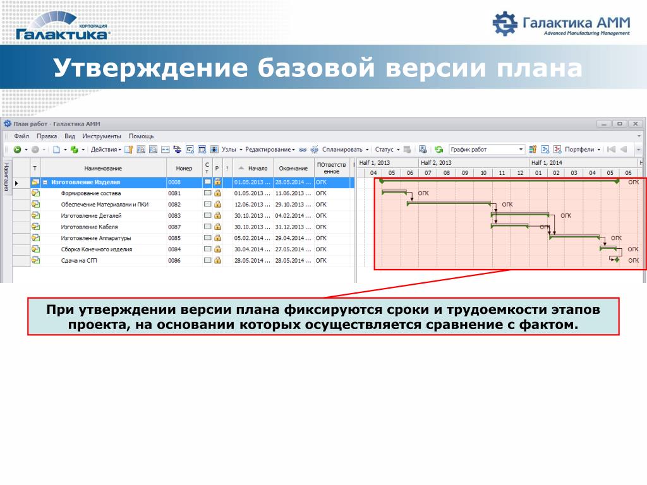Toggle Ст box in Обеспечение Материалами и ПКИ row
The image size is (647, 485).
(207, 204)
